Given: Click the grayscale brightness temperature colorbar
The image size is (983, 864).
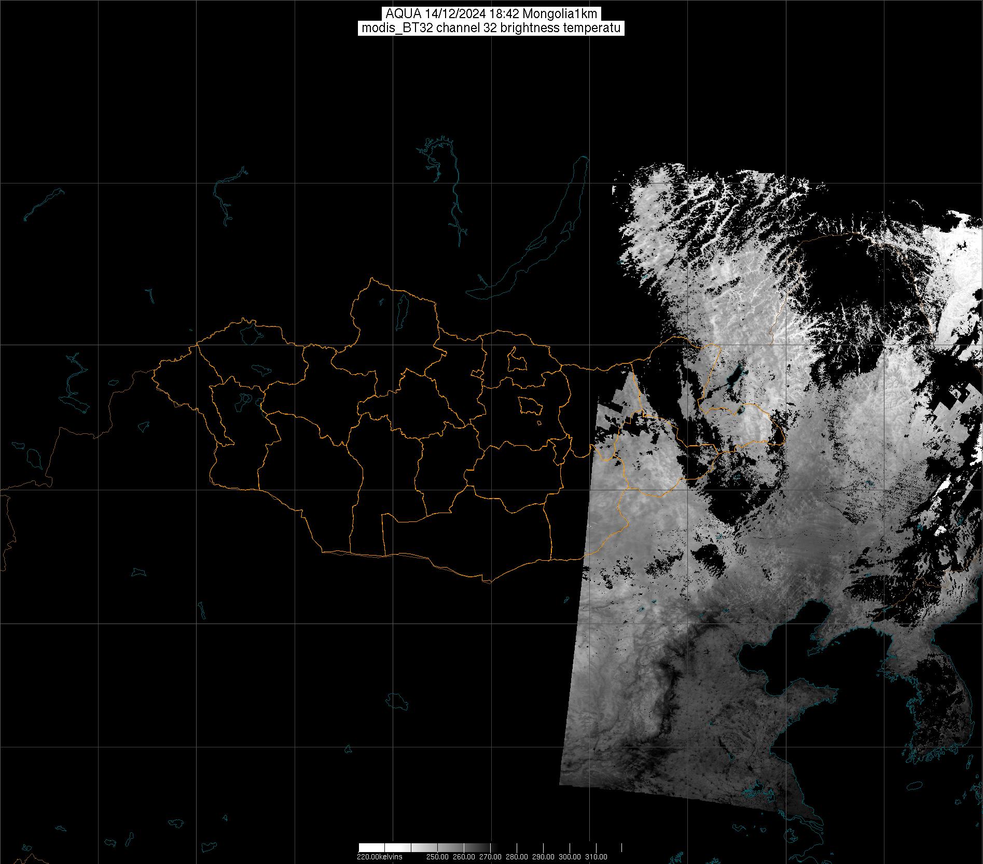Looking at the screenshot, I should pyautogui.click(x=491, y=848).
